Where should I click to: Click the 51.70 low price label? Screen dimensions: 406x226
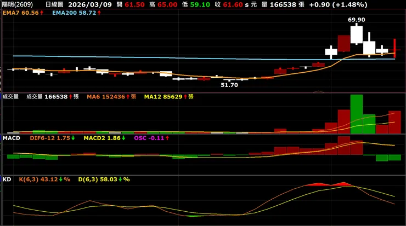229,85
